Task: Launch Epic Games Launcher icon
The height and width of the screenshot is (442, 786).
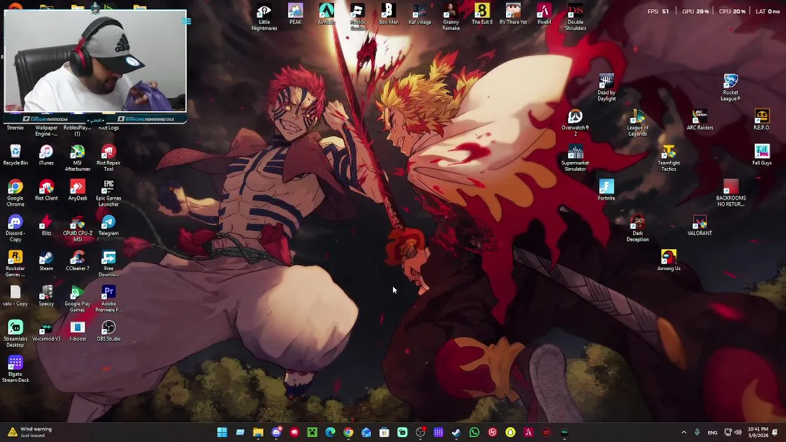Action: (x=109, y=193)
